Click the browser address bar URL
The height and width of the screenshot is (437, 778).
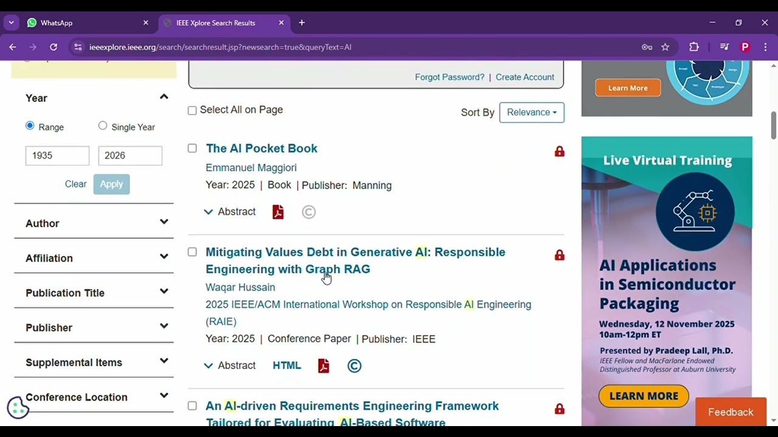220,47
